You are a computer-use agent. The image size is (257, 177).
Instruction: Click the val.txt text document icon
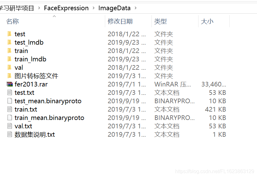click(10, 126)
